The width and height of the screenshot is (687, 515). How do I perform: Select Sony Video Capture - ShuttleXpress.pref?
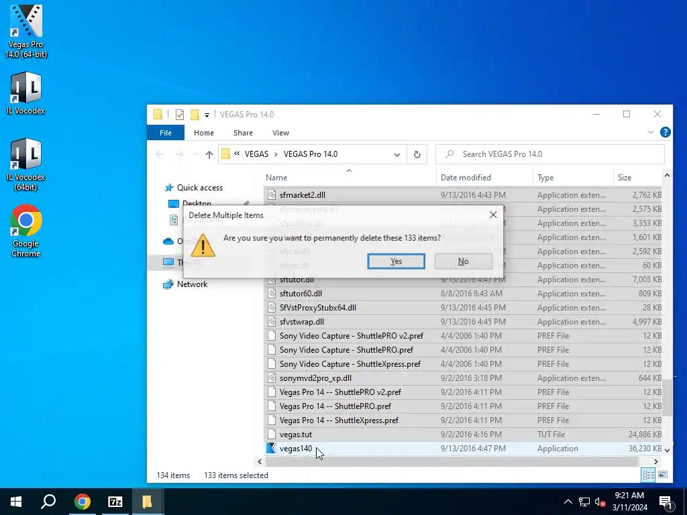(x=350, y=364)
